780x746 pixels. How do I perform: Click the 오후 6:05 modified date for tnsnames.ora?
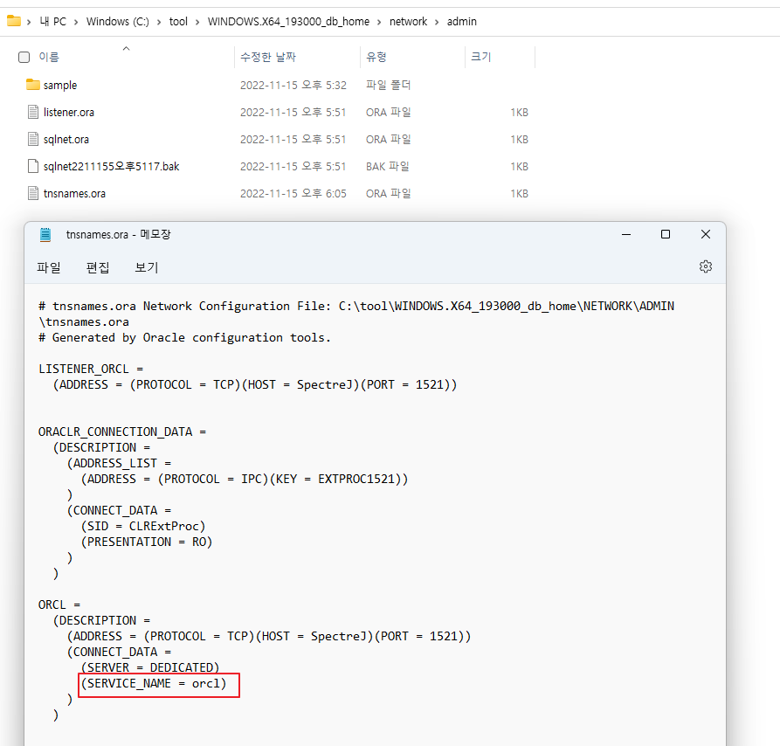coord(293,193)
